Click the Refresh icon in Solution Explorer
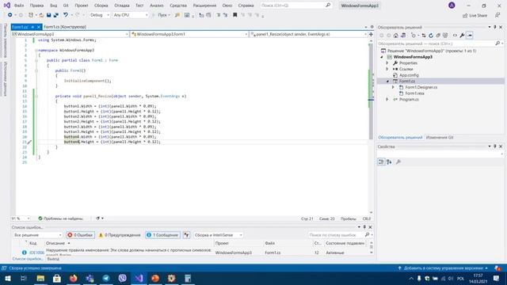The image size is (507, 285). [431, 36]
